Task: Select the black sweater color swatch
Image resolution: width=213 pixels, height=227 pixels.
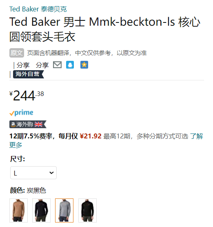Action: (x=87, y=210)
